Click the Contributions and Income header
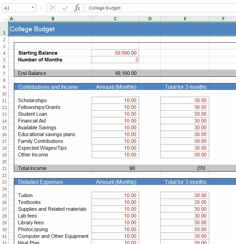 coord(48,87)
